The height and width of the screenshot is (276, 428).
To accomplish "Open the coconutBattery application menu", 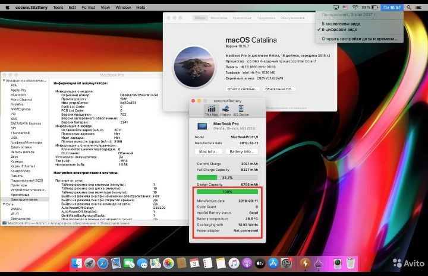I will (32, 7).
